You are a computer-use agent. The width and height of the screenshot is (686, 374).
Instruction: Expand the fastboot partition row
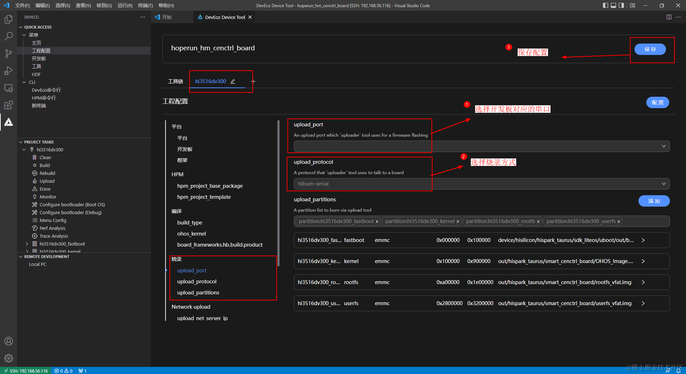coord(643,240)
